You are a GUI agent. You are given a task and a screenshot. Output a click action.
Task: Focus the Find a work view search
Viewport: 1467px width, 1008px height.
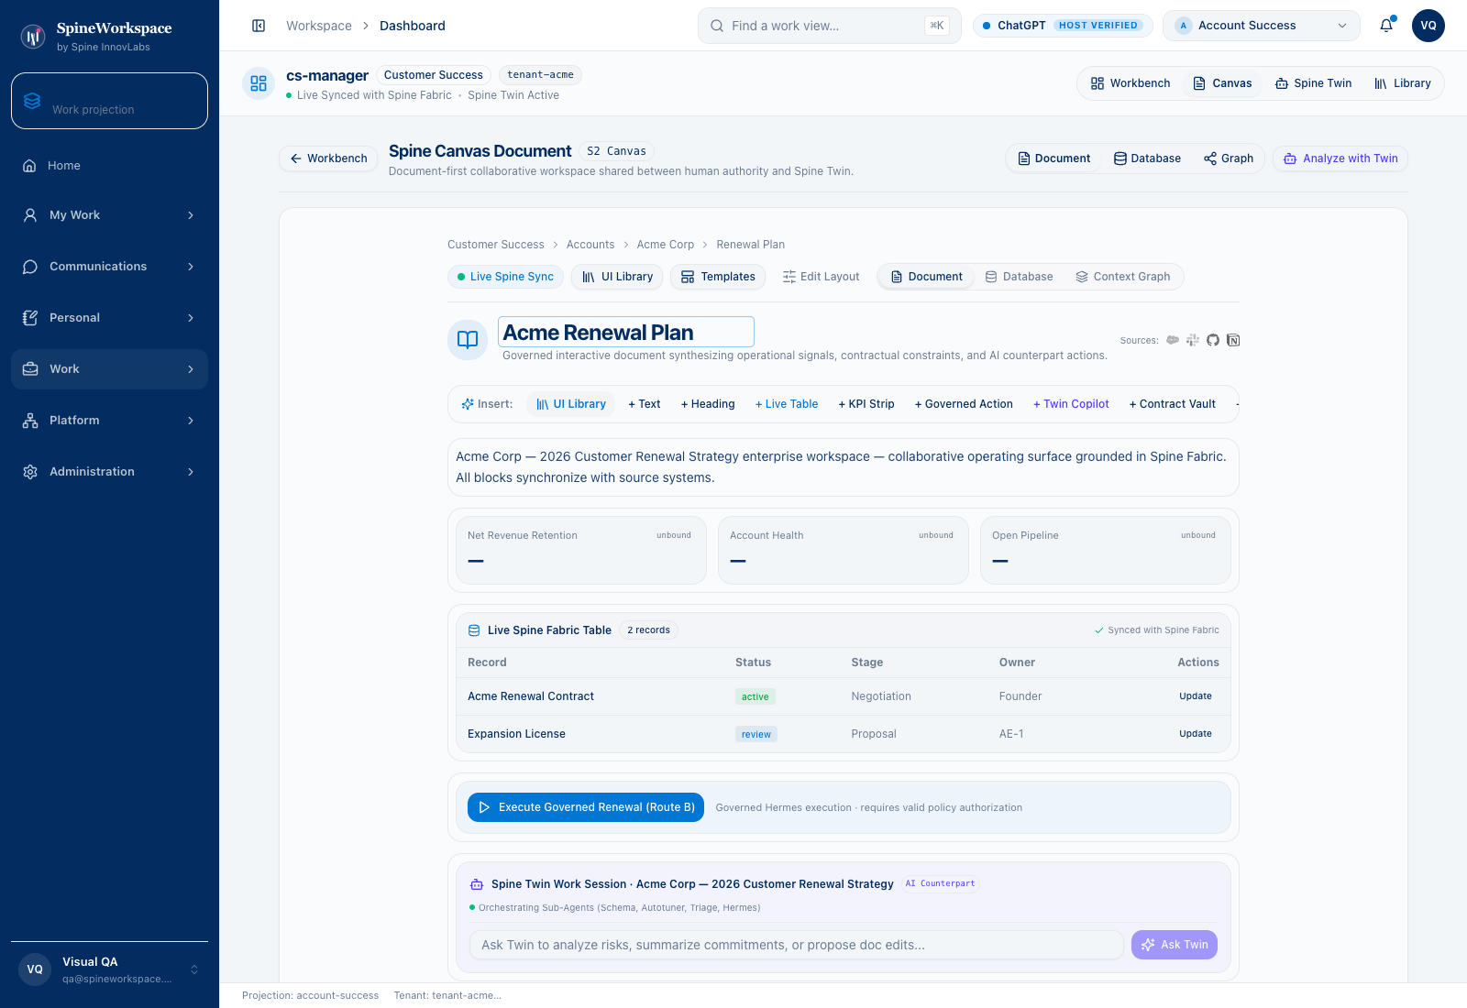pos(830,26)
